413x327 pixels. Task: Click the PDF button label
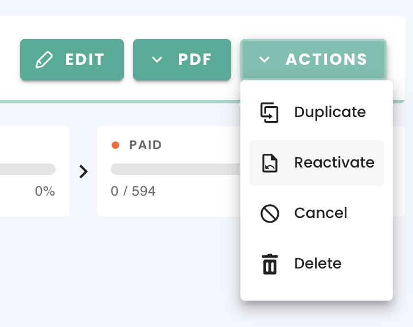pyautogui.click(x=195, y=60)
